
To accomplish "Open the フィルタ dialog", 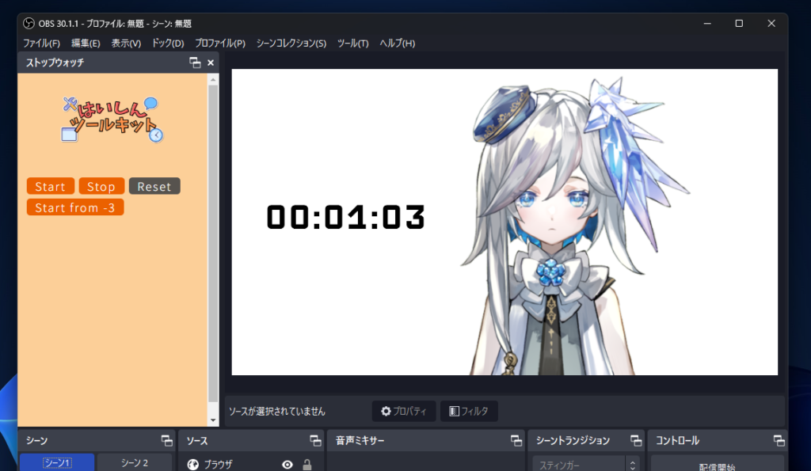I will point(469,411).
